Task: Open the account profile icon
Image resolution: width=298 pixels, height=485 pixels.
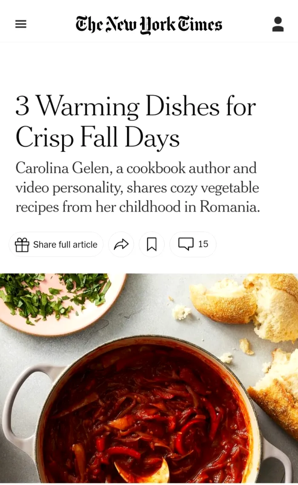Action: 278,24
